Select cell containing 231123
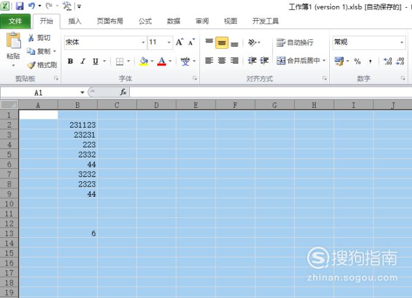412x298 pixels. click(77, 125)
